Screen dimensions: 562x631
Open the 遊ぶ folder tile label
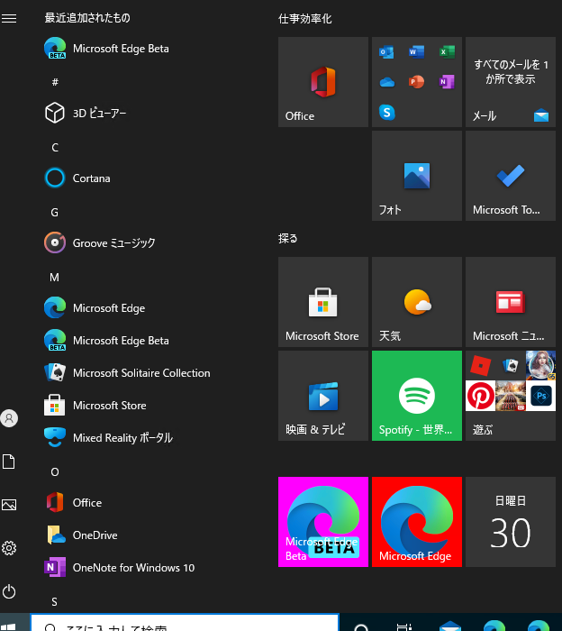tap(483, 430)
